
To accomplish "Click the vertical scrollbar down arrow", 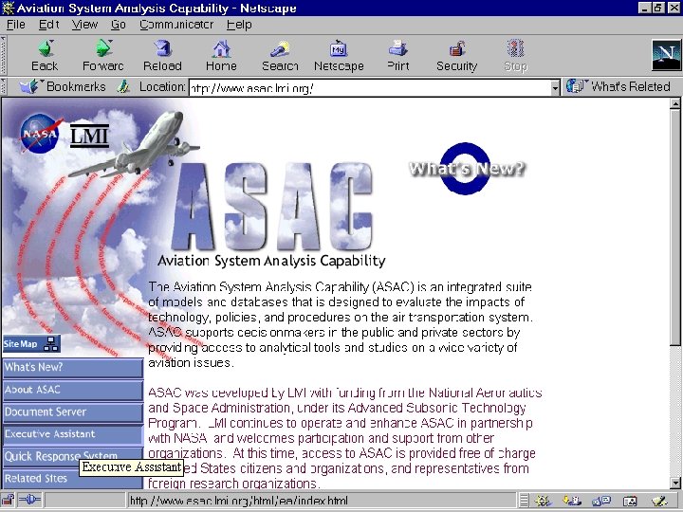I will pyautogui.click(x=675, y=483).
